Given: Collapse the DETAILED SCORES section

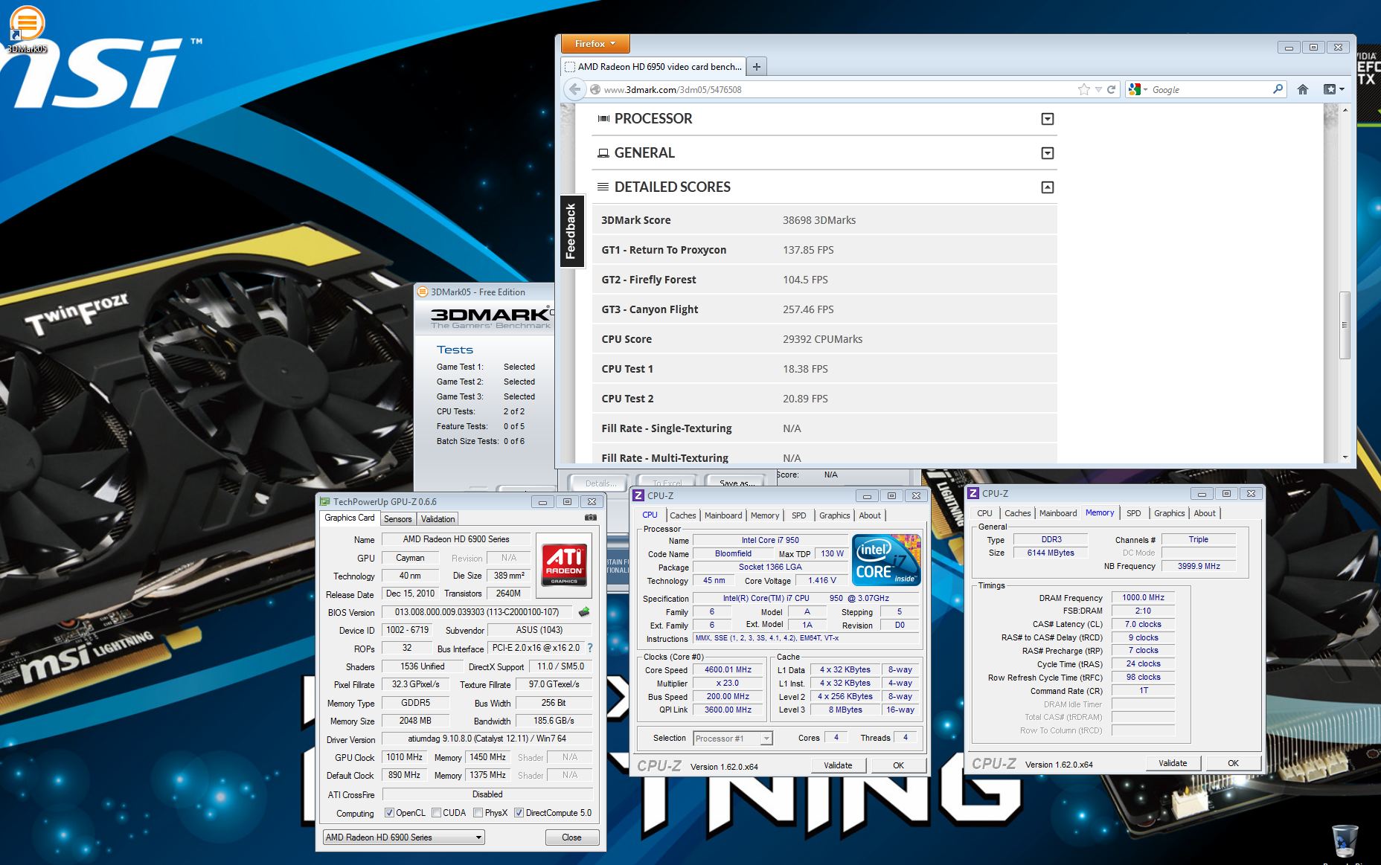Looking at the screenshot, I should pyautogui.click(x=1047, y=187).
